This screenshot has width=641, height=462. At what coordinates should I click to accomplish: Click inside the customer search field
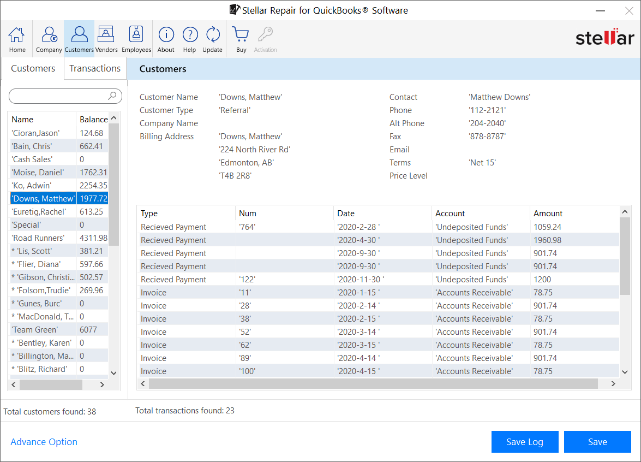pos(65,96)
